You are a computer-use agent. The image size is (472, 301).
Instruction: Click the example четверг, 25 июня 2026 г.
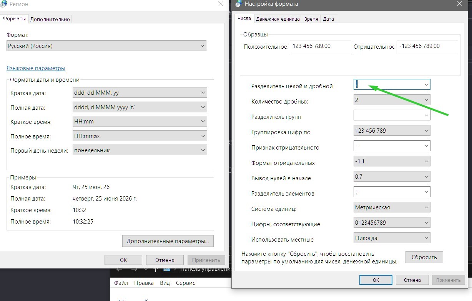(x=105, y=199)
